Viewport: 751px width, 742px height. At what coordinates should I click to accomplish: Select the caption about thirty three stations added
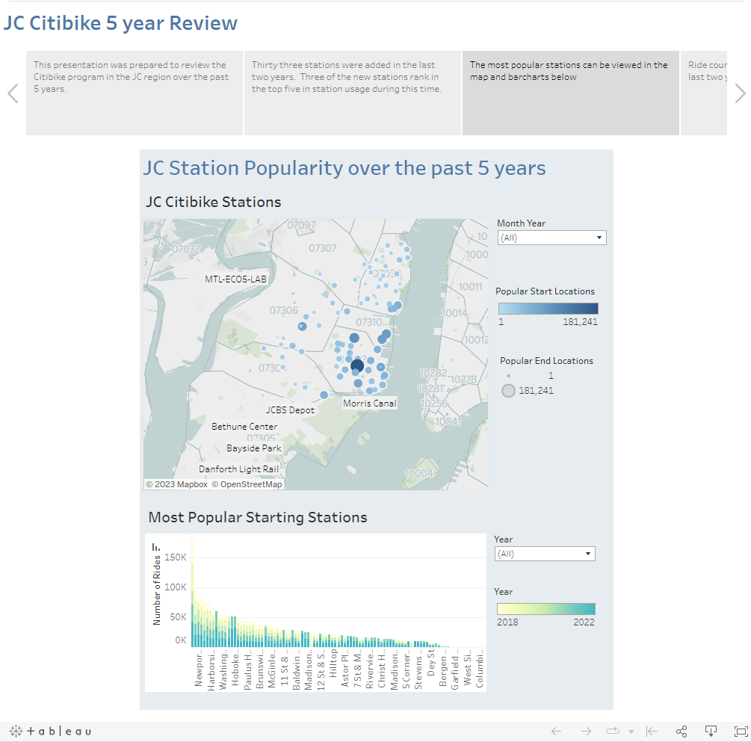(351, 93)
